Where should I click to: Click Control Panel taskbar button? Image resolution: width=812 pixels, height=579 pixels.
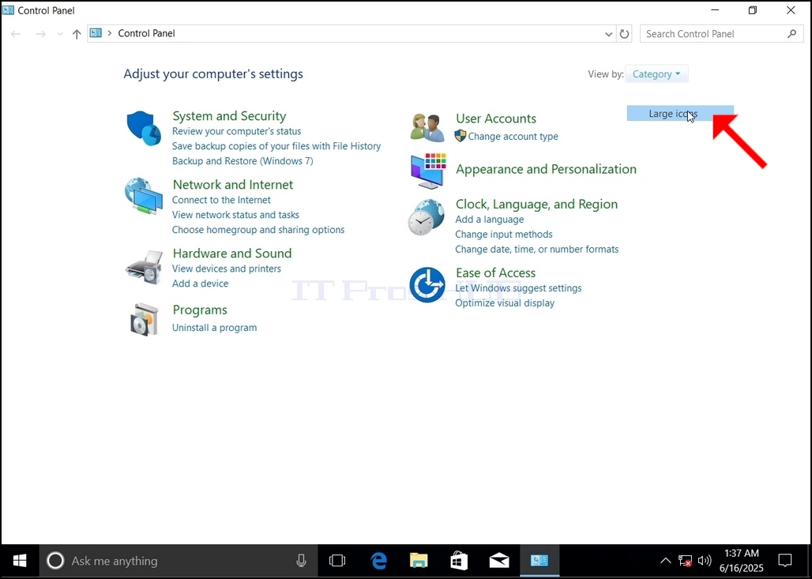pyautogui.click(x=539, y=561)
